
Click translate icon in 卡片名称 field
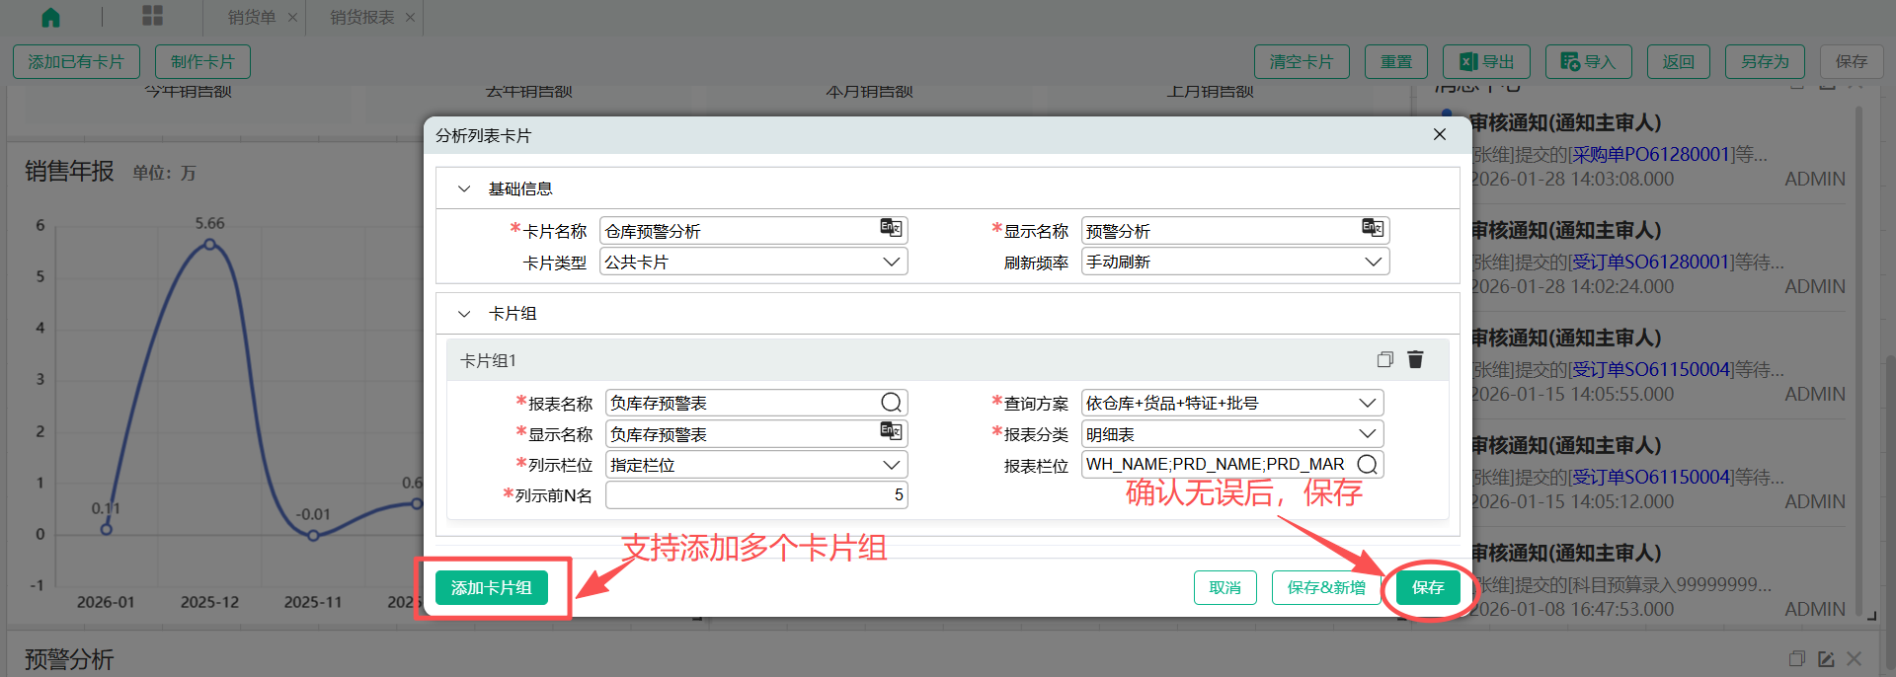[x=891, y=228]
